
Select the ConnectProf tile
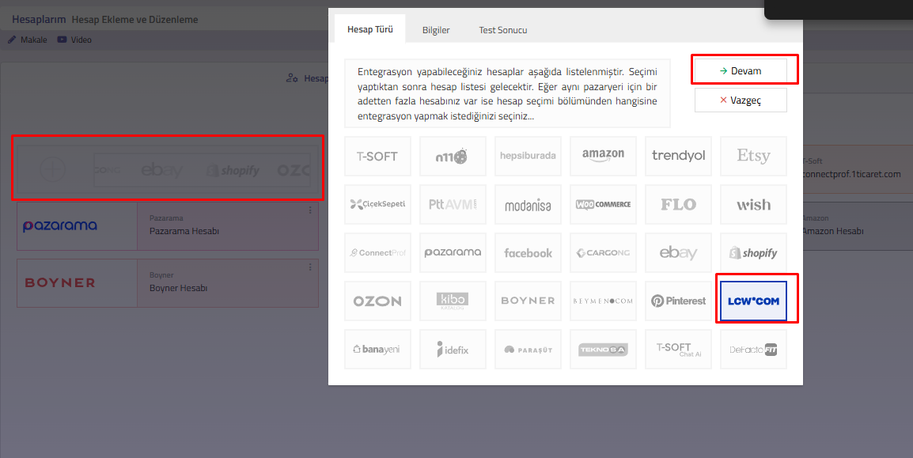point(378,252)
